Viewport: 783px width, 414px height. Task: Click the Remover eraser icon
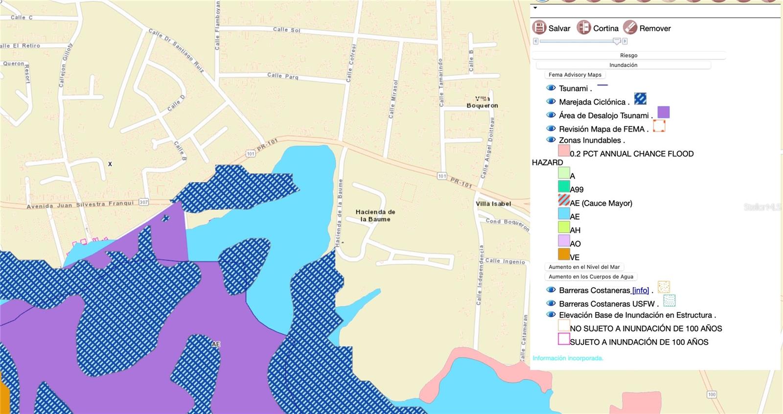coord(630,28)
